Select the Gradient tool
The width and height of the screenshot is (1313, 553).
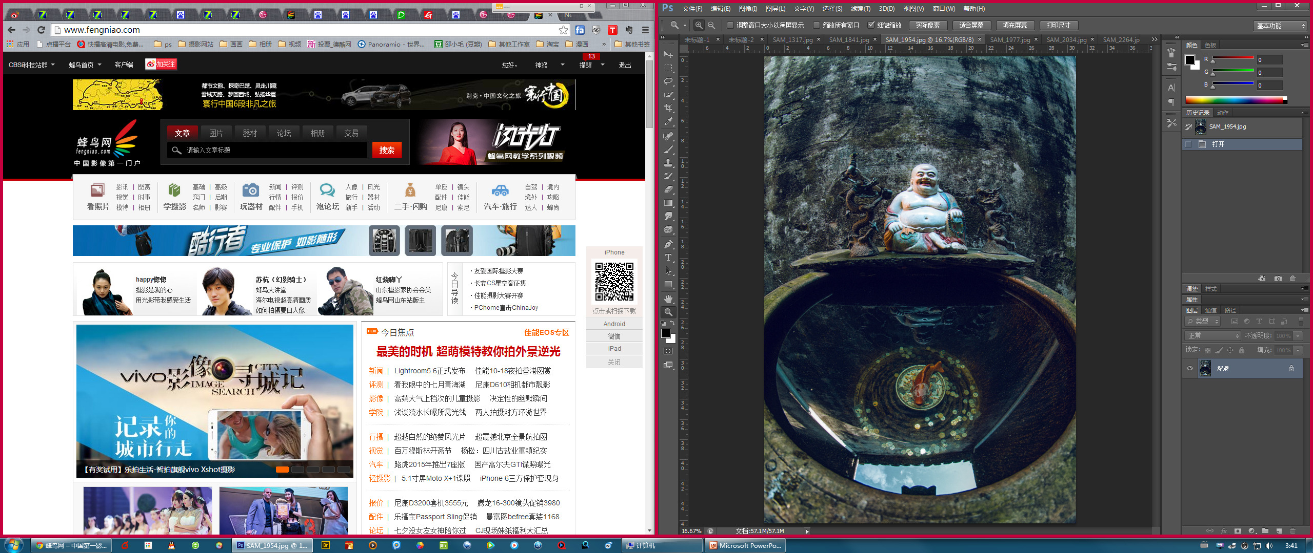point(668,203)
